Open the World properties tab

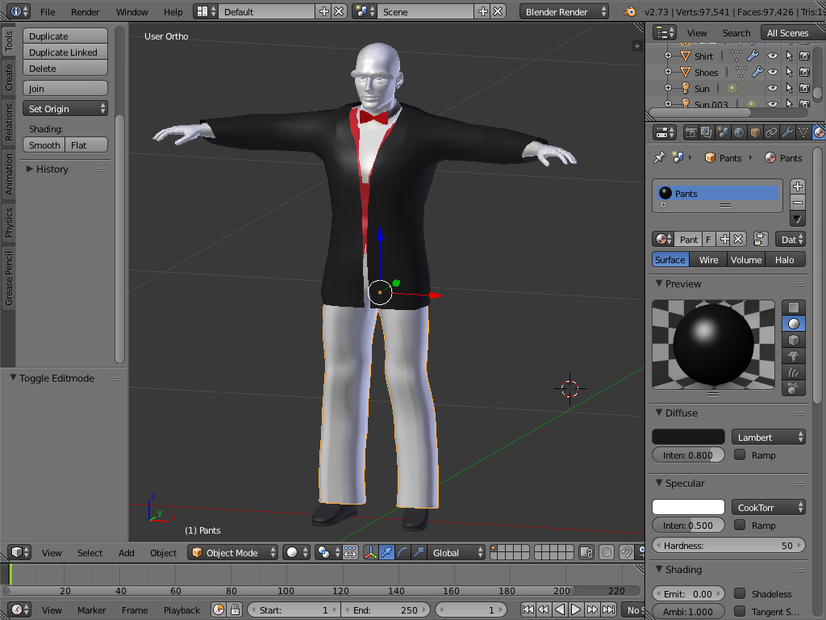(x=739, y=132)
